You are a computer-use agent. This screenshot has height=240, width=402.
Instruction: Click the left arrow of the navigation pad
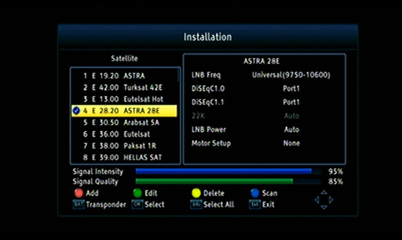(x=317, y=200)
